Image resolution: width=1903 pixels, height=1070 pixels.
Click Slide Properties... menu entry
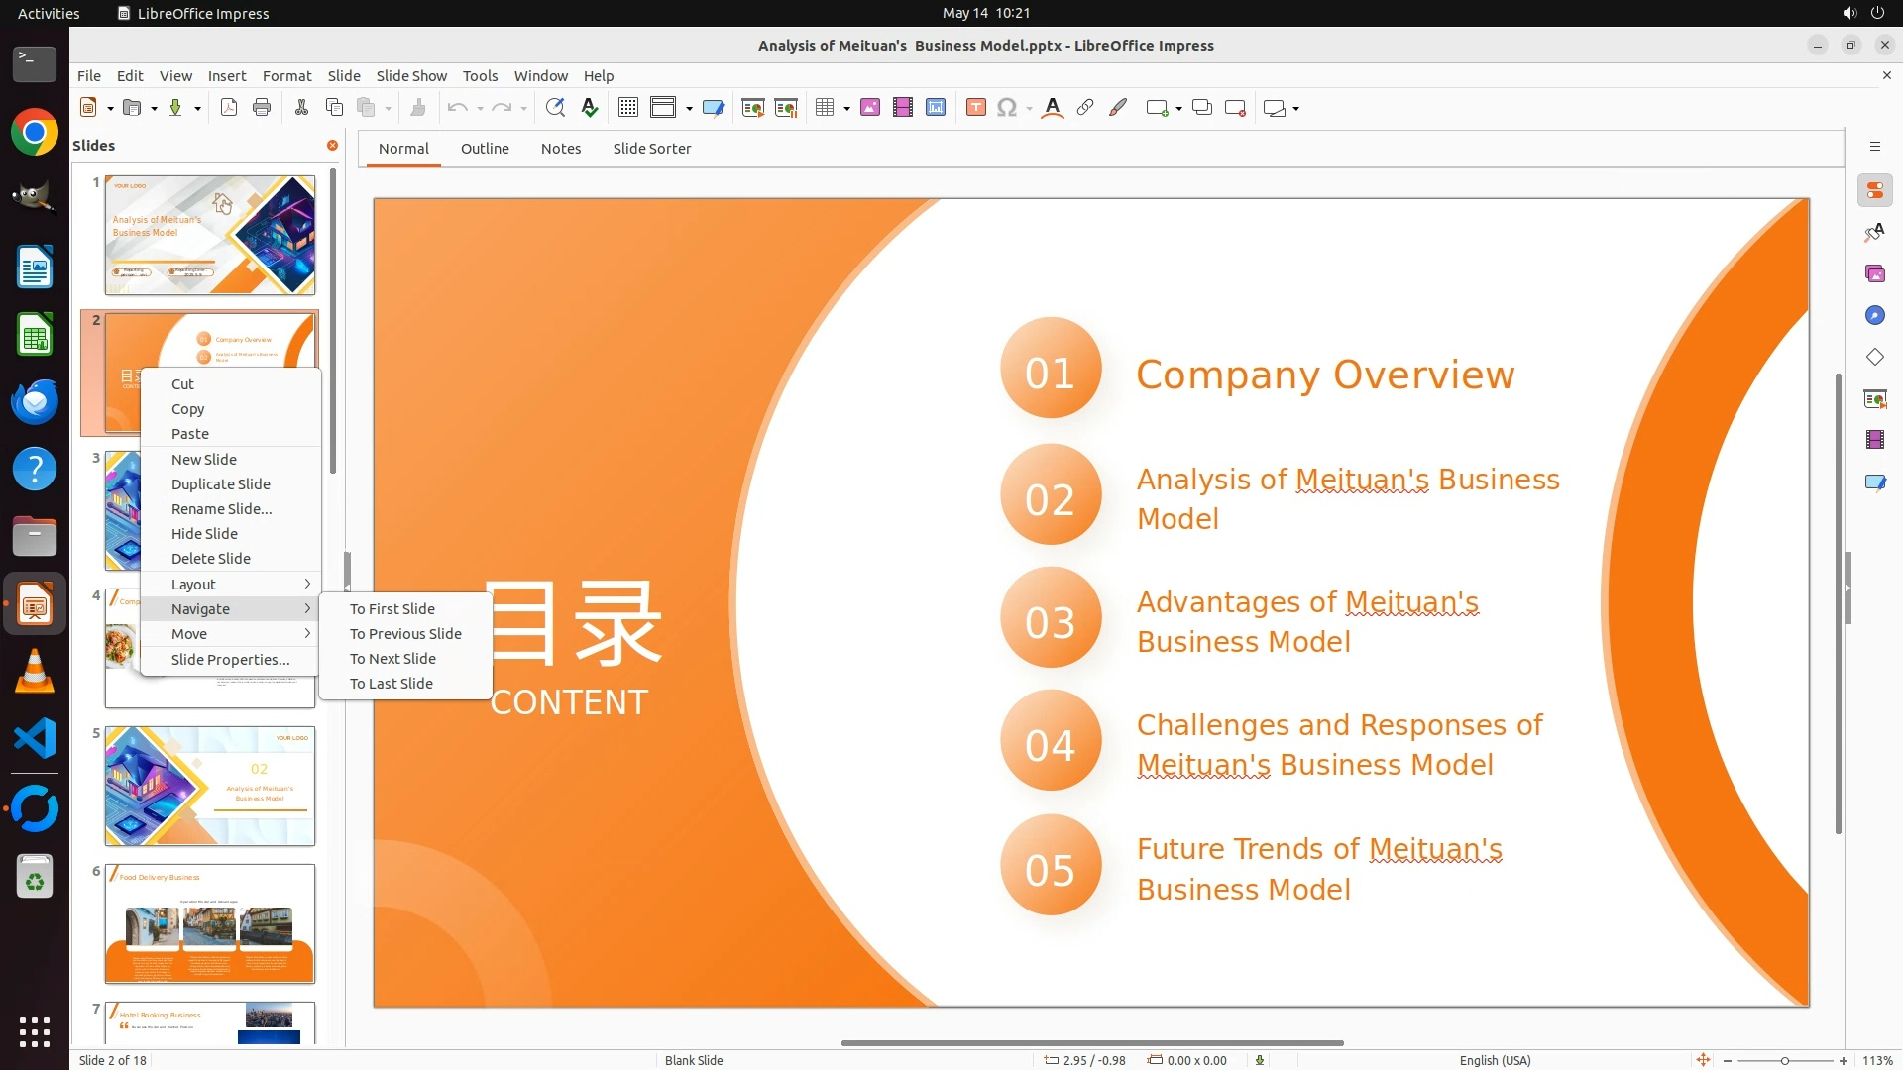pyautogui.click(x=230, y=659)
